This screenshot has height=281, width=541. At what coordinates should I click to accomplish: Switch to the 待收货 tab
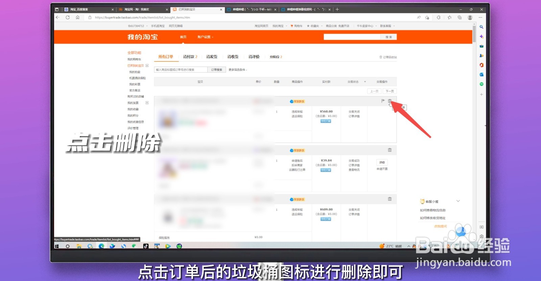pyautogui.click(x=233, y=57)
